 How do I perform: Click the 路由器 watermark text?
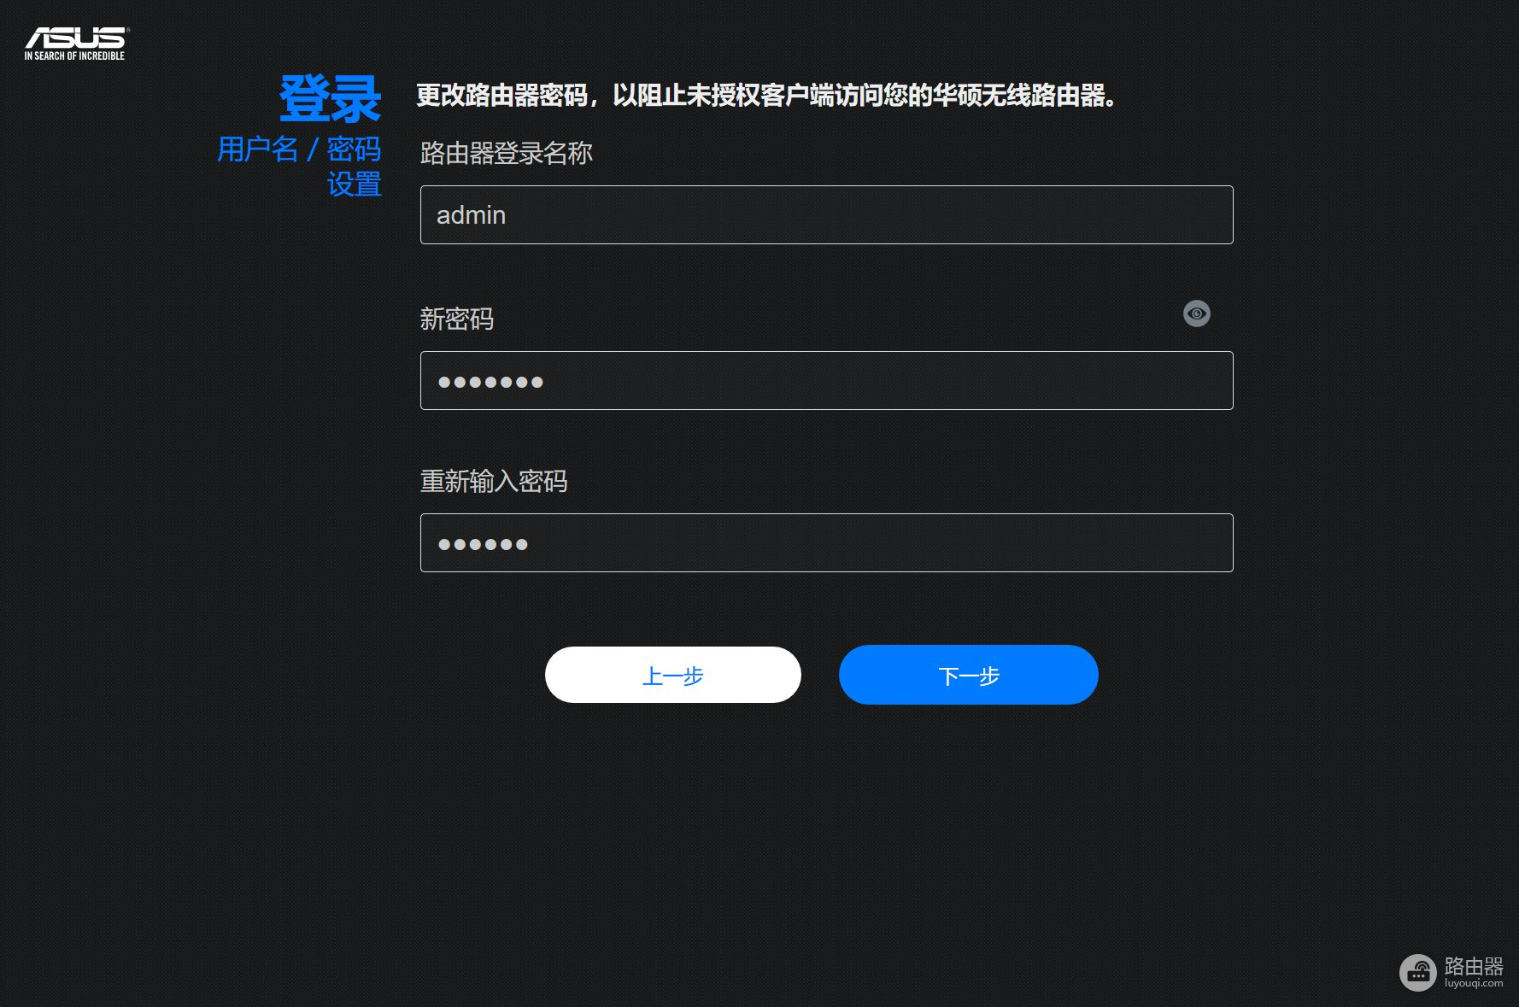pyautogui.click(x=1474, y=966)
